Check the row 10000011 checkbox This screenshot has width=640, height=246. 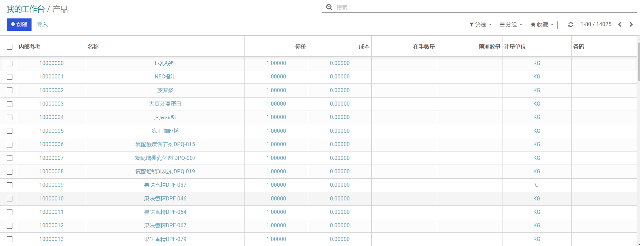pos(9,212)
